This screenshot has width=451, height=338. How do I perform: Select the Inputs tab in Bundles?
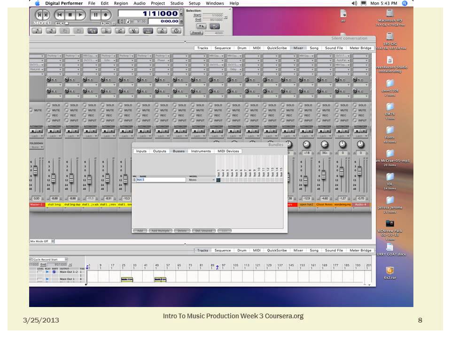141,151
